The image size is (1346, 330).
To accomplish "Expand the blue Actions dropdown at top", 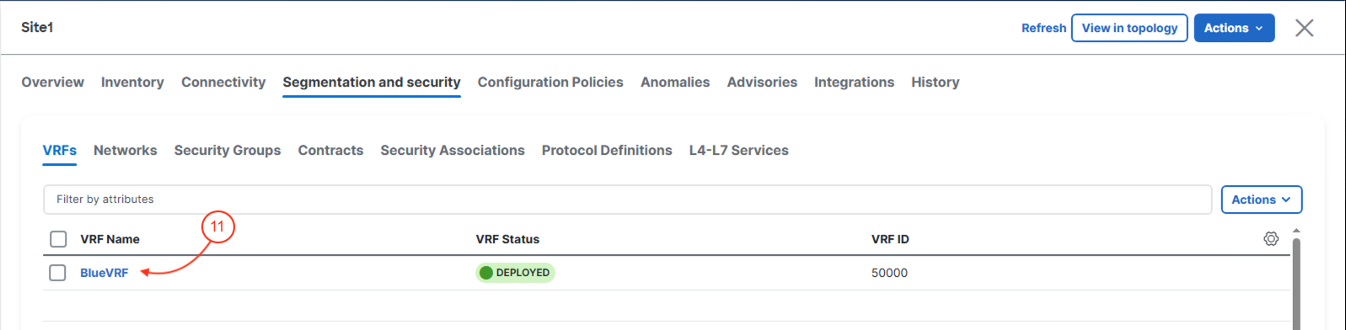I will tap(1234, 28).
